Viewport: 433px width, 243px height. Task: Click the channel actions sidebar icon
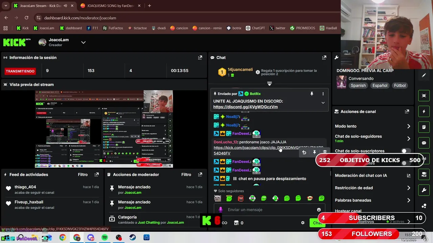424,174
